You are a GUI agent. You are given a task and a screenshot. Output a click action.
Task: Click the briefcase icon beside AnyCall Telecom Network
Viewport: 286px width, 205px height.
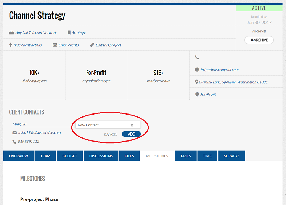tap(11, 33)
